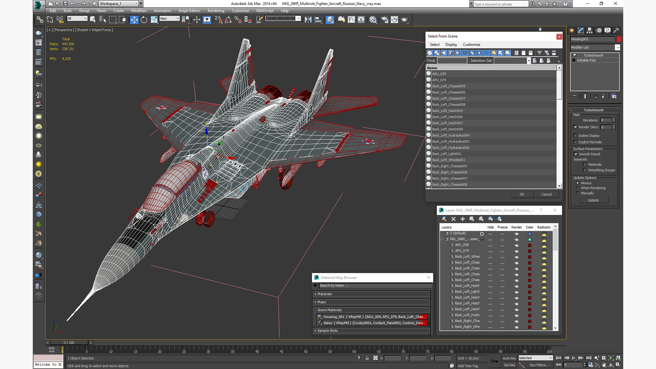The width and height of the screenshot is (656, 369).
Task: Click Delete layer X icon in Layer dialog
Action: pos(453,219)
